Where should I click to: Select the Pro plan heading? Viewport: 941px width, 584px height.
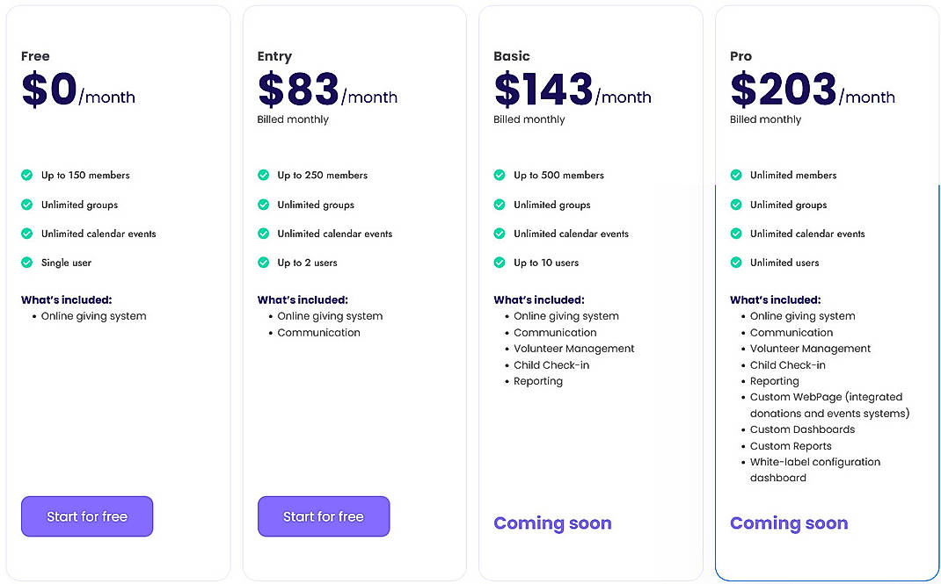(x=740, y=55)
